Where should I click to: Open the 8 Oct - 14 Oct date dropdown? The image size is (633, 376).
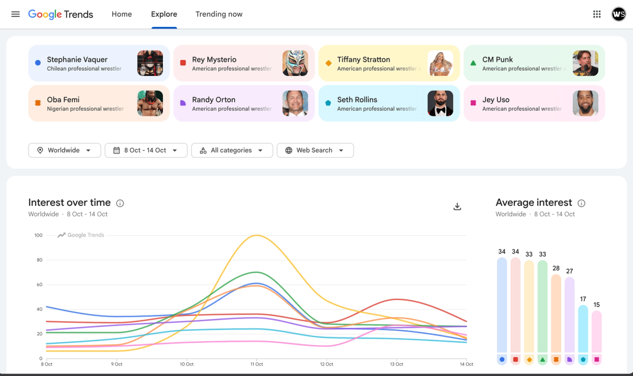tap(146, 150)
